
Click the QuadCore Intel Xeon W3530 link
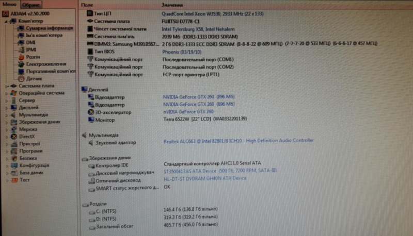click(x=214, y=13)
